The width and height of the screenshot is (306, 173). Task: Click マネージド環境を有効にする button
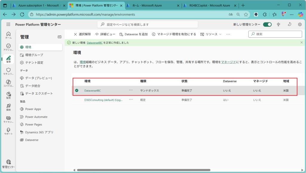tap(174, 34)
